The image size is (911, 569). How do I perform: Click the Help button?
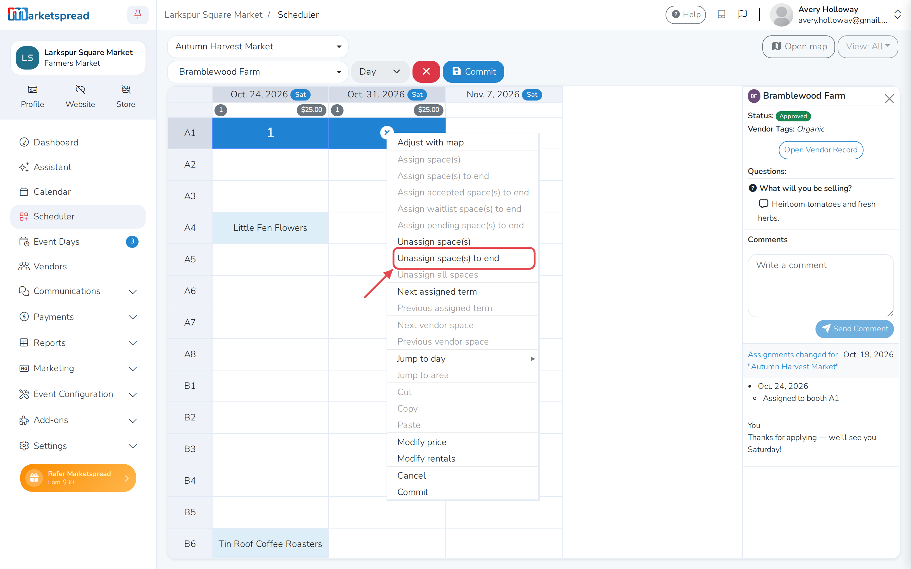tap(685, 15)
